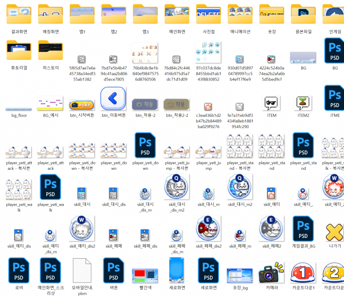Select the player_yeti_down PSD file
The height and width of the screenshot is (297, 344).
[x=145, y=145]
